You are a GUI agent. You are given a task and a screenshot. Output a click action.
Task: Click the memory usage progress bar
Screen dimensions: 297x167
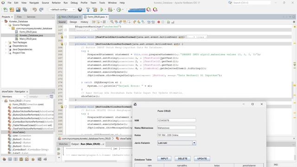pos(136,10)
